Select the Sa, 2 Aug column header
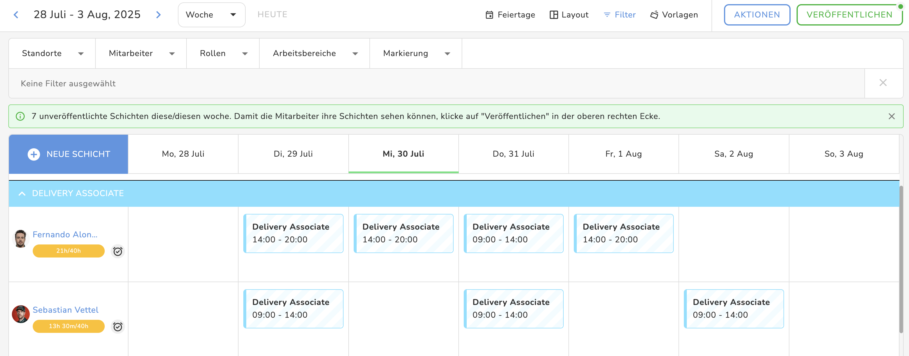Viewport: 909px width, 356px height. click(734, 154)
